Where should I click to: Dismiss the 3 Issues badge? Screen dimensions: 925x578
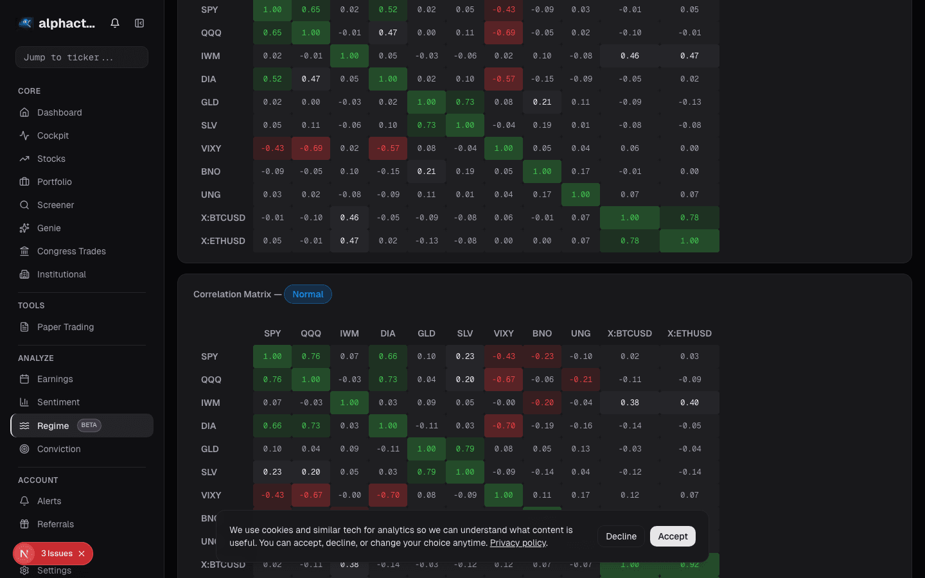pos(82,554)
